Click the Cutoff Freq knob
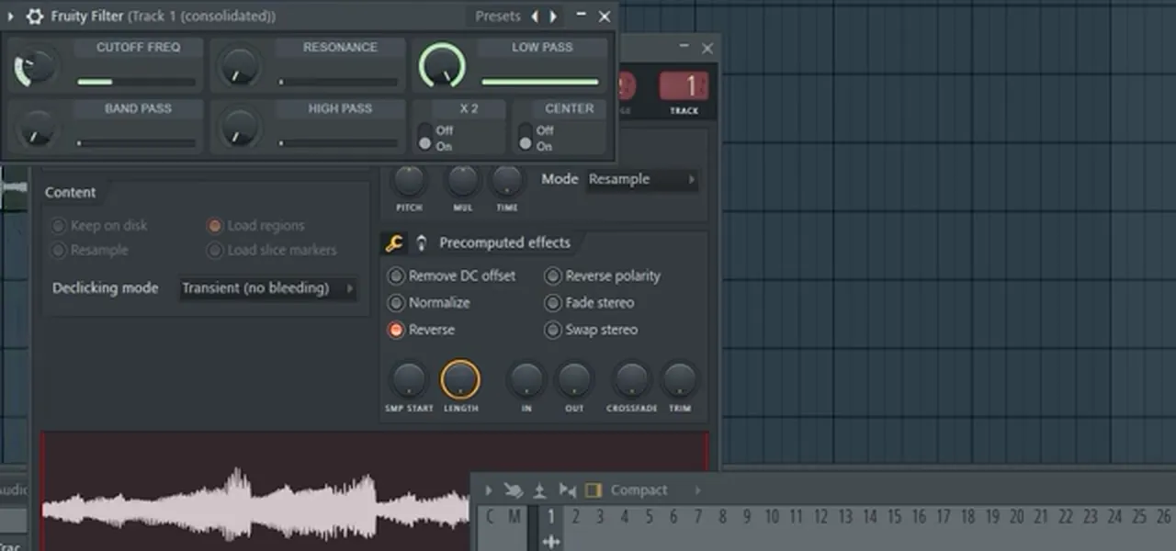The width and height of the screenshot is (1176, 551). (x=36, y=67)
